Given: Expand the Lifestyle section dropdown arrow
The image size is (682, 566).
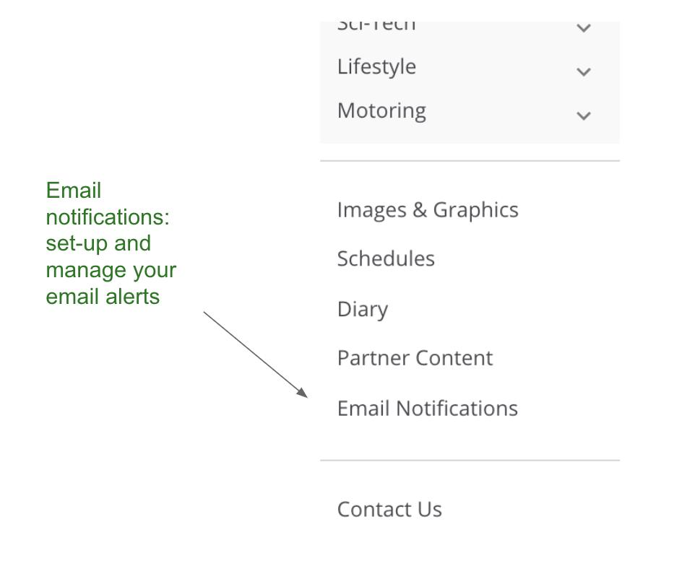Looking at the screenshot, I should coord(583,71).
